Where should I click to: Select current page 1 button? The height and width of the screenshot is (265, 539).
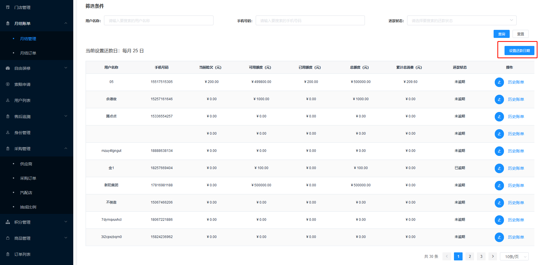458,256
